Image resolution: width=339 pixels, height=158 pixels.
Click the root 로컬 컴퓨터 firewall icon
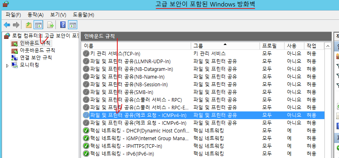point(7,36)
